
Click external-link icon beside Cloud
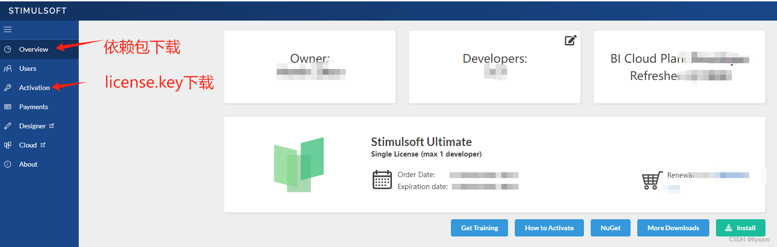click(x=43, y=145)
